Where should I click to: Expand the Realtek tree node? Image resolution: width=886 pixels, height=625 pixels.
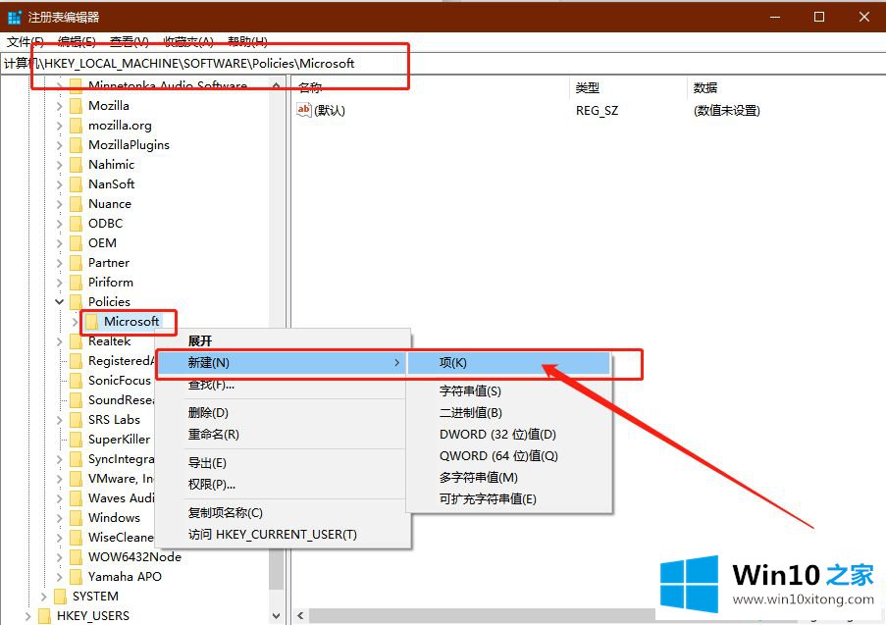pyautogui.click(x=59, y=341)
